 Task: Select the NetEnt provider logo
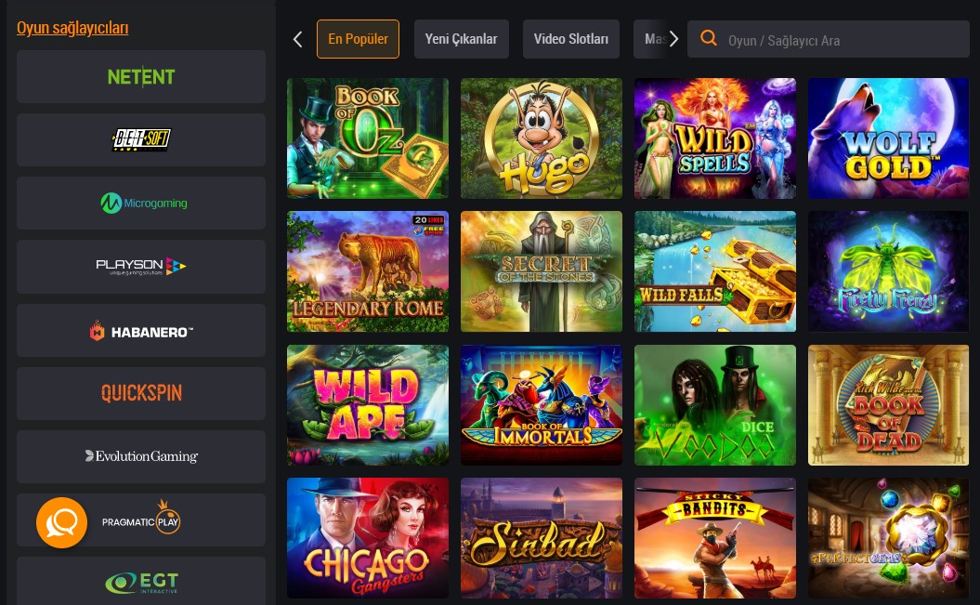tap(141, 76)
